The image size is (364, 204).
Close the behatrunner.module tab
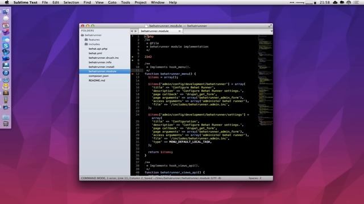[180, 31]
